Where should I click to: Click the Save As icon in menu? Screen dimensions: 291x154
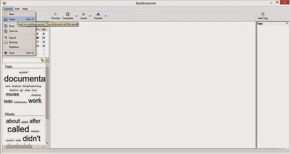(x=6, y=31)
